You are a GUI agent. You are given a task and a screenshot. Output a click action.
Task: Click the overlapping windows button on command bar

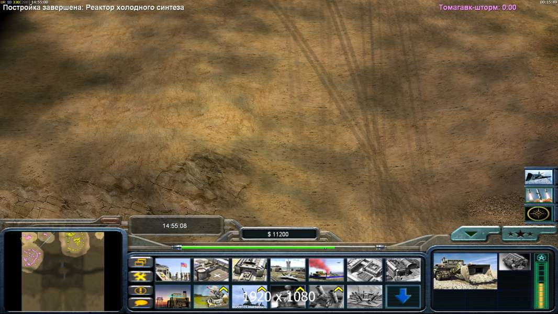(x=141, y=262)
